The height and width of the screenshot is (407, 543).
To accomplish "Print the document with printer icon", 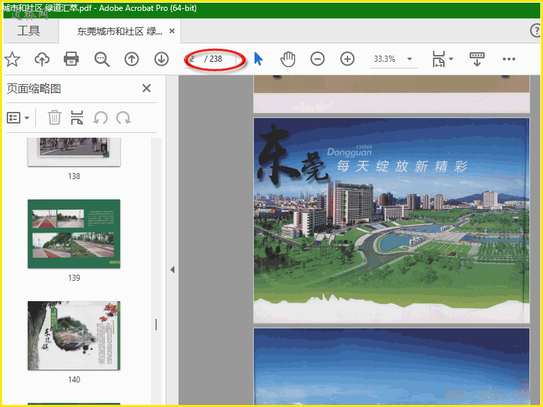I will click(x=71, y=59).
